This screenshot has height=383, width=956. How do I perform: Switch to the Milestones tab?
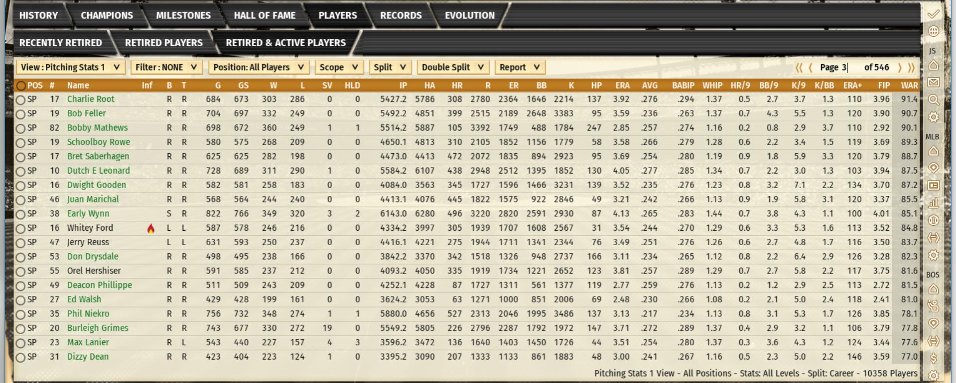(183, 15)
